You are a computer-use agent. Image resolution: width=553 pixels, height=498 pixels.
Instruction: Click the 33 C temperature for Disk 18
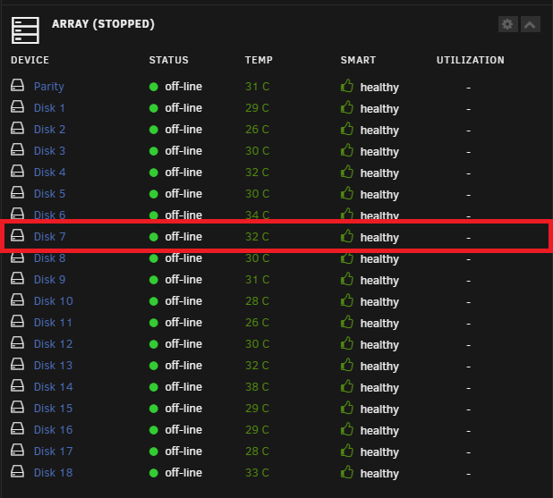coord(257,473)
